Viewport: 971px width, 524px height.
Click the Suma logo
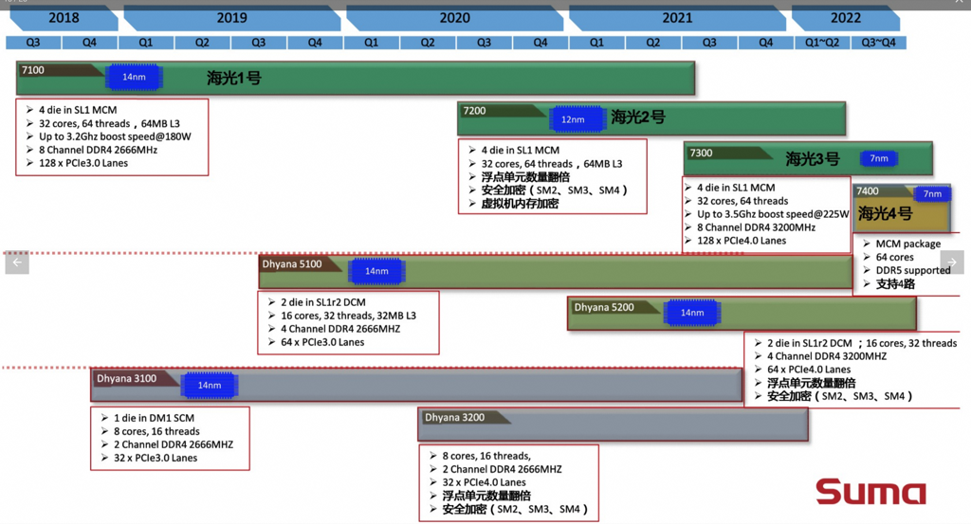coord(870,492)
